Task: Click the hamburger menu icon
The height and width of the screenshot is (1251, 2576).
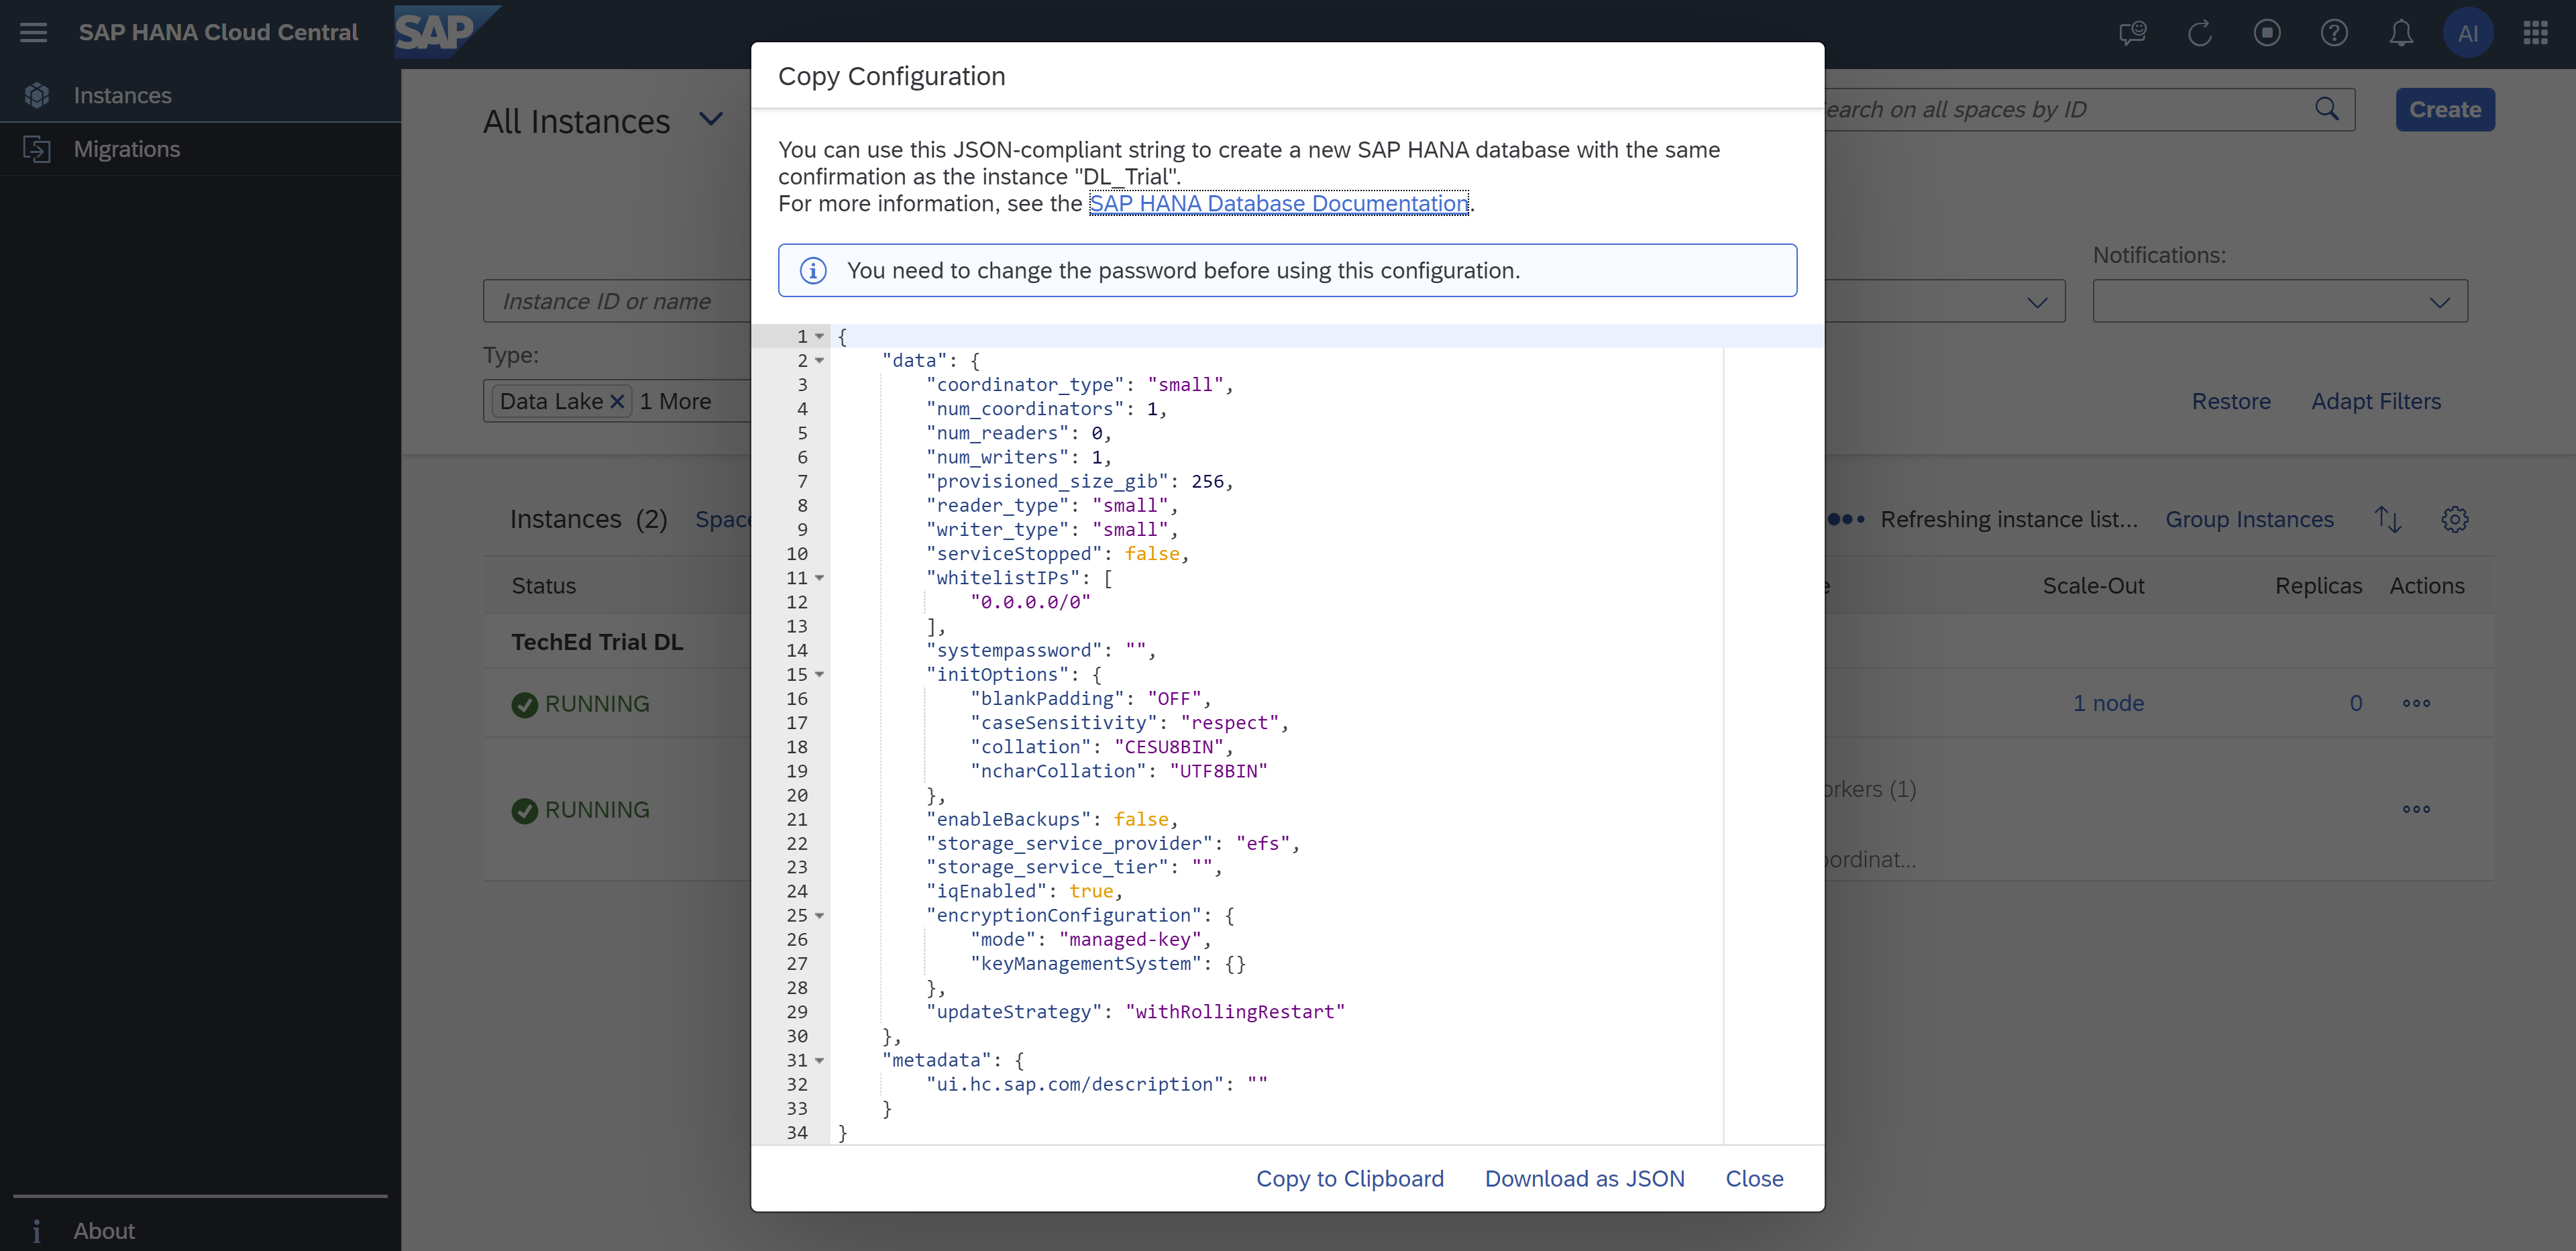Action: (34, 32)
